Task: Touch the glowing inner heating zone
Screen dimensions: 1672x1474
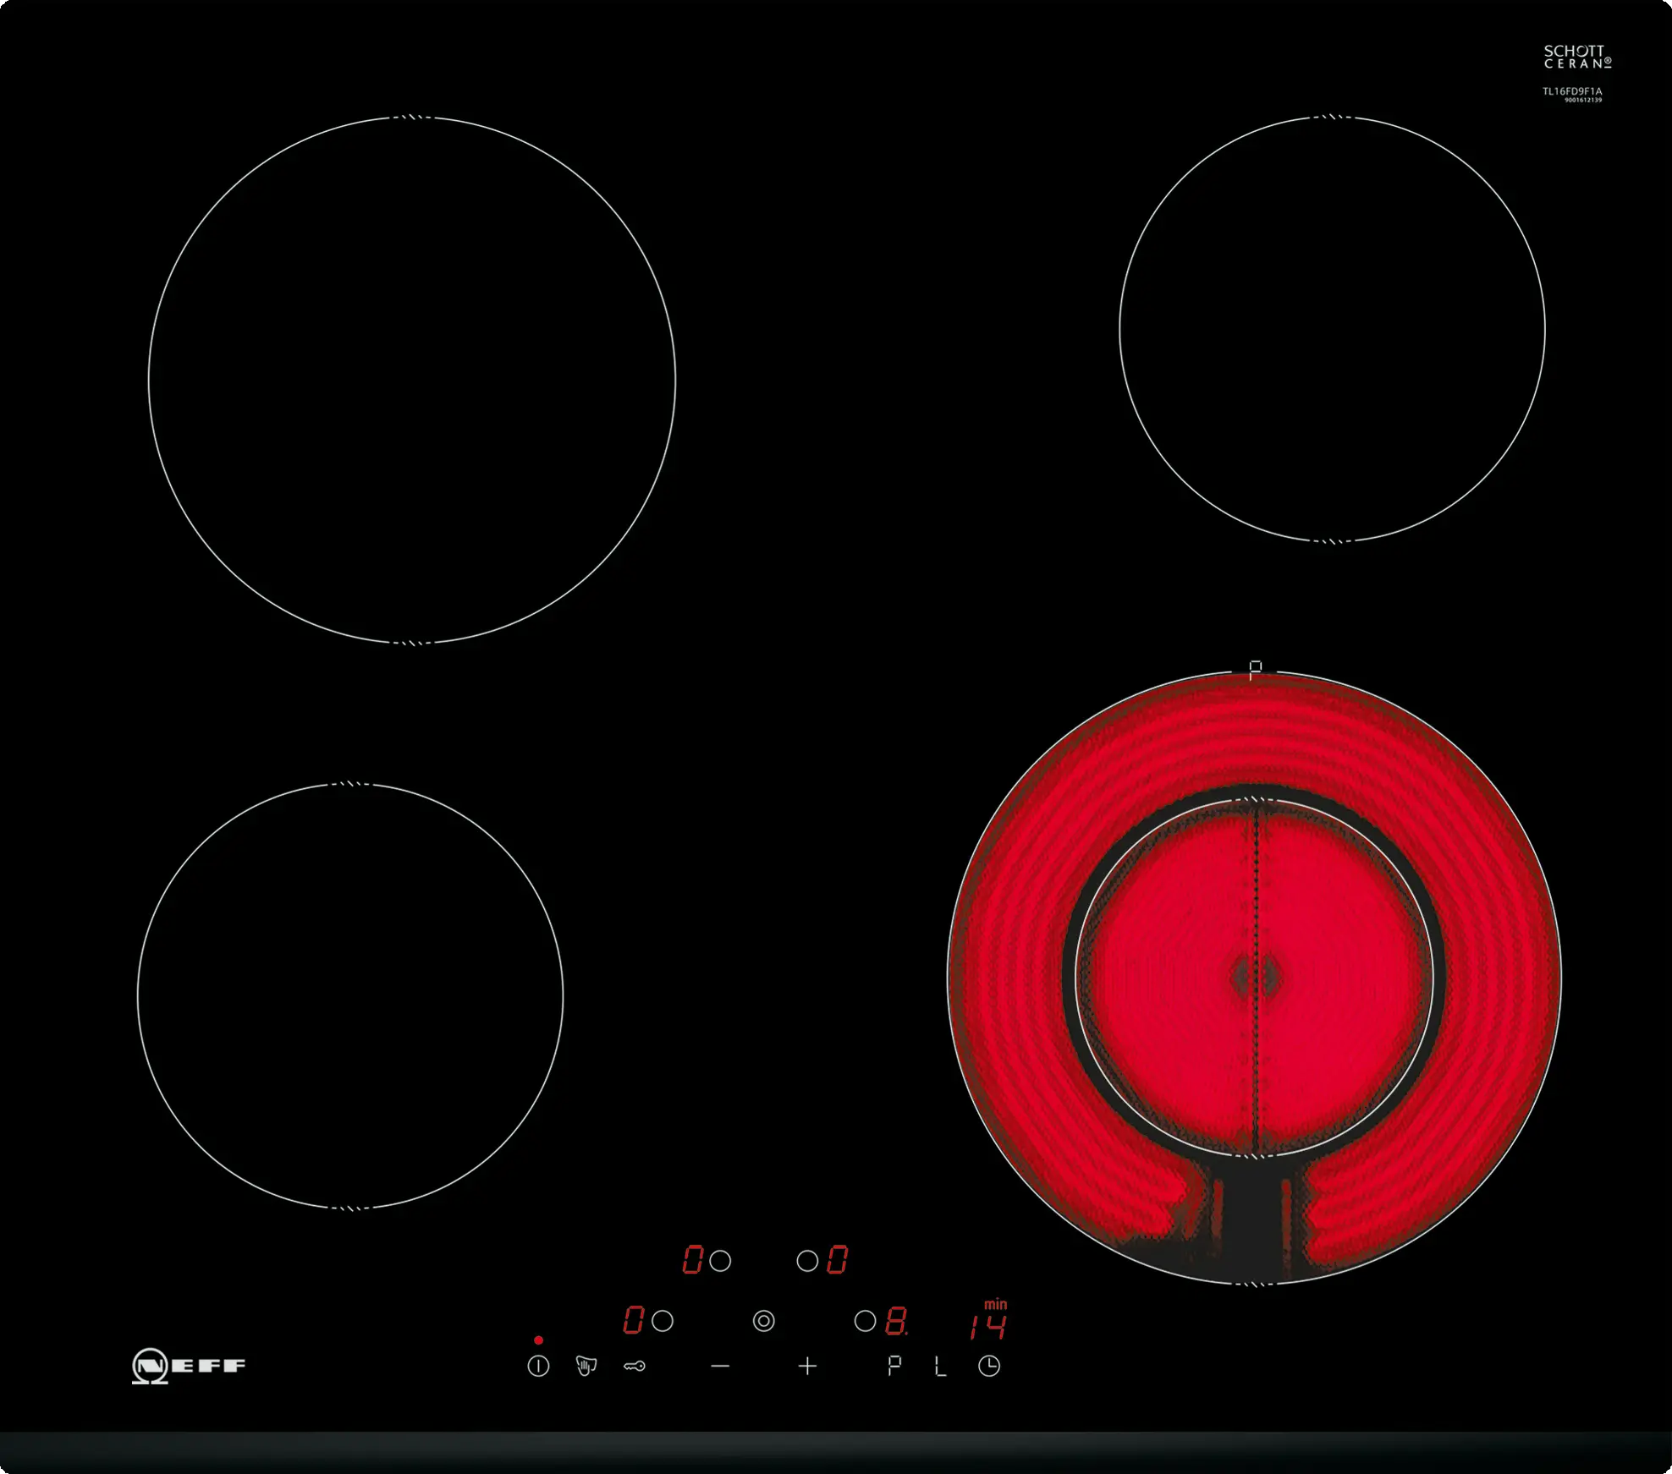Action: tap(1255, 977)
